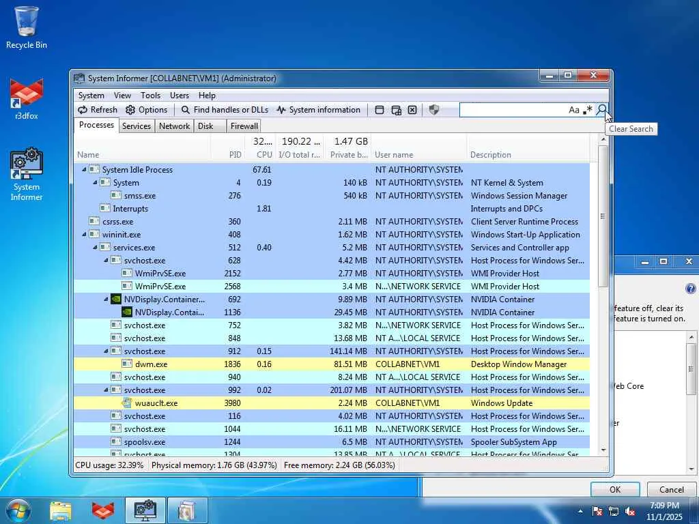Click the Interrupts row icon
Viewport: 699px width, 524px height.
(x=105, y=209)
